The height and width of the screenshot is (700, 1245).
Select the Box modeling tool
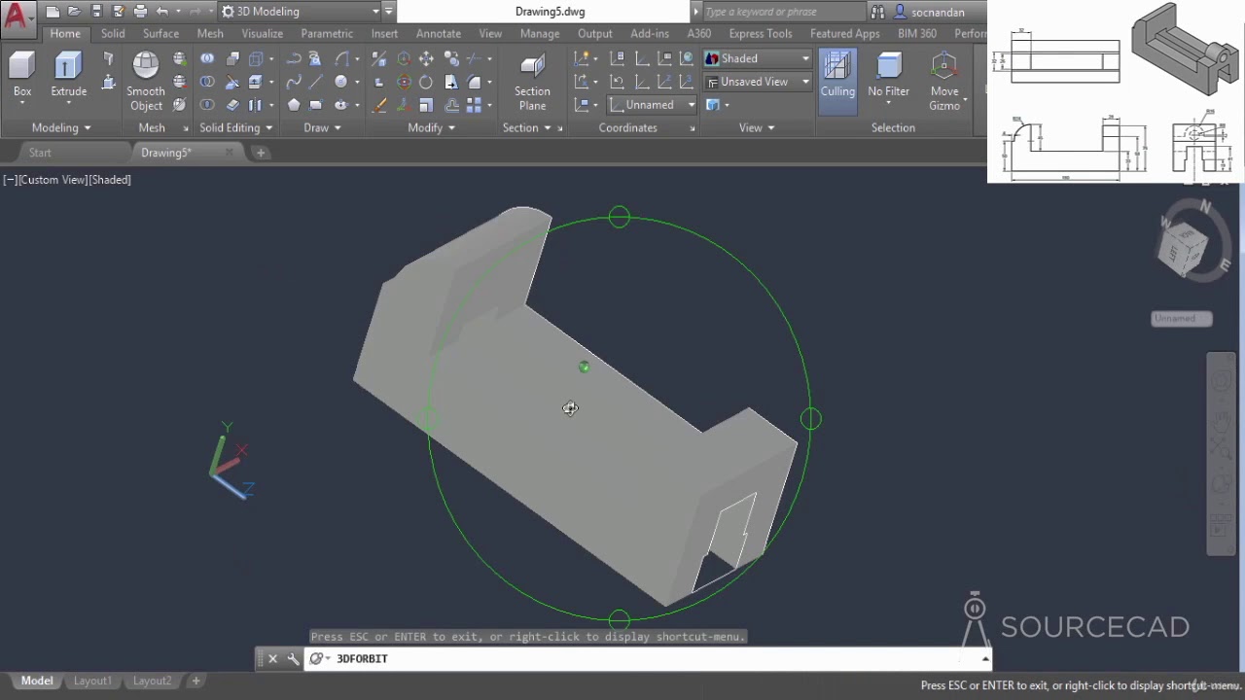tap(21, 76)
